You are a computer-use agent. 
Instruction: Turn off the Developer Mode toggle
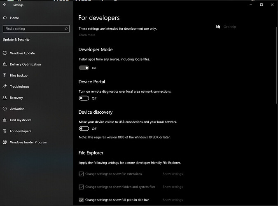click(x=84, y=68)
